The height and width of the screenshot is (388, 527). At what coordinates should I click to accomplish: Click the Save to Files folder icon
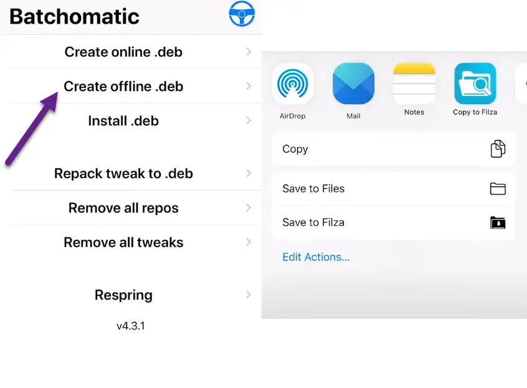click(x=498, y=189)
